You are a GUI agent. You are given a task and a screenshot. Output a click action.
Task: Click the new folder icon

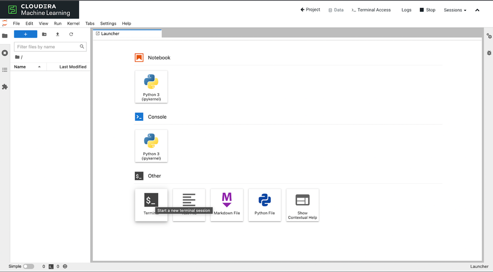[44, 34]
